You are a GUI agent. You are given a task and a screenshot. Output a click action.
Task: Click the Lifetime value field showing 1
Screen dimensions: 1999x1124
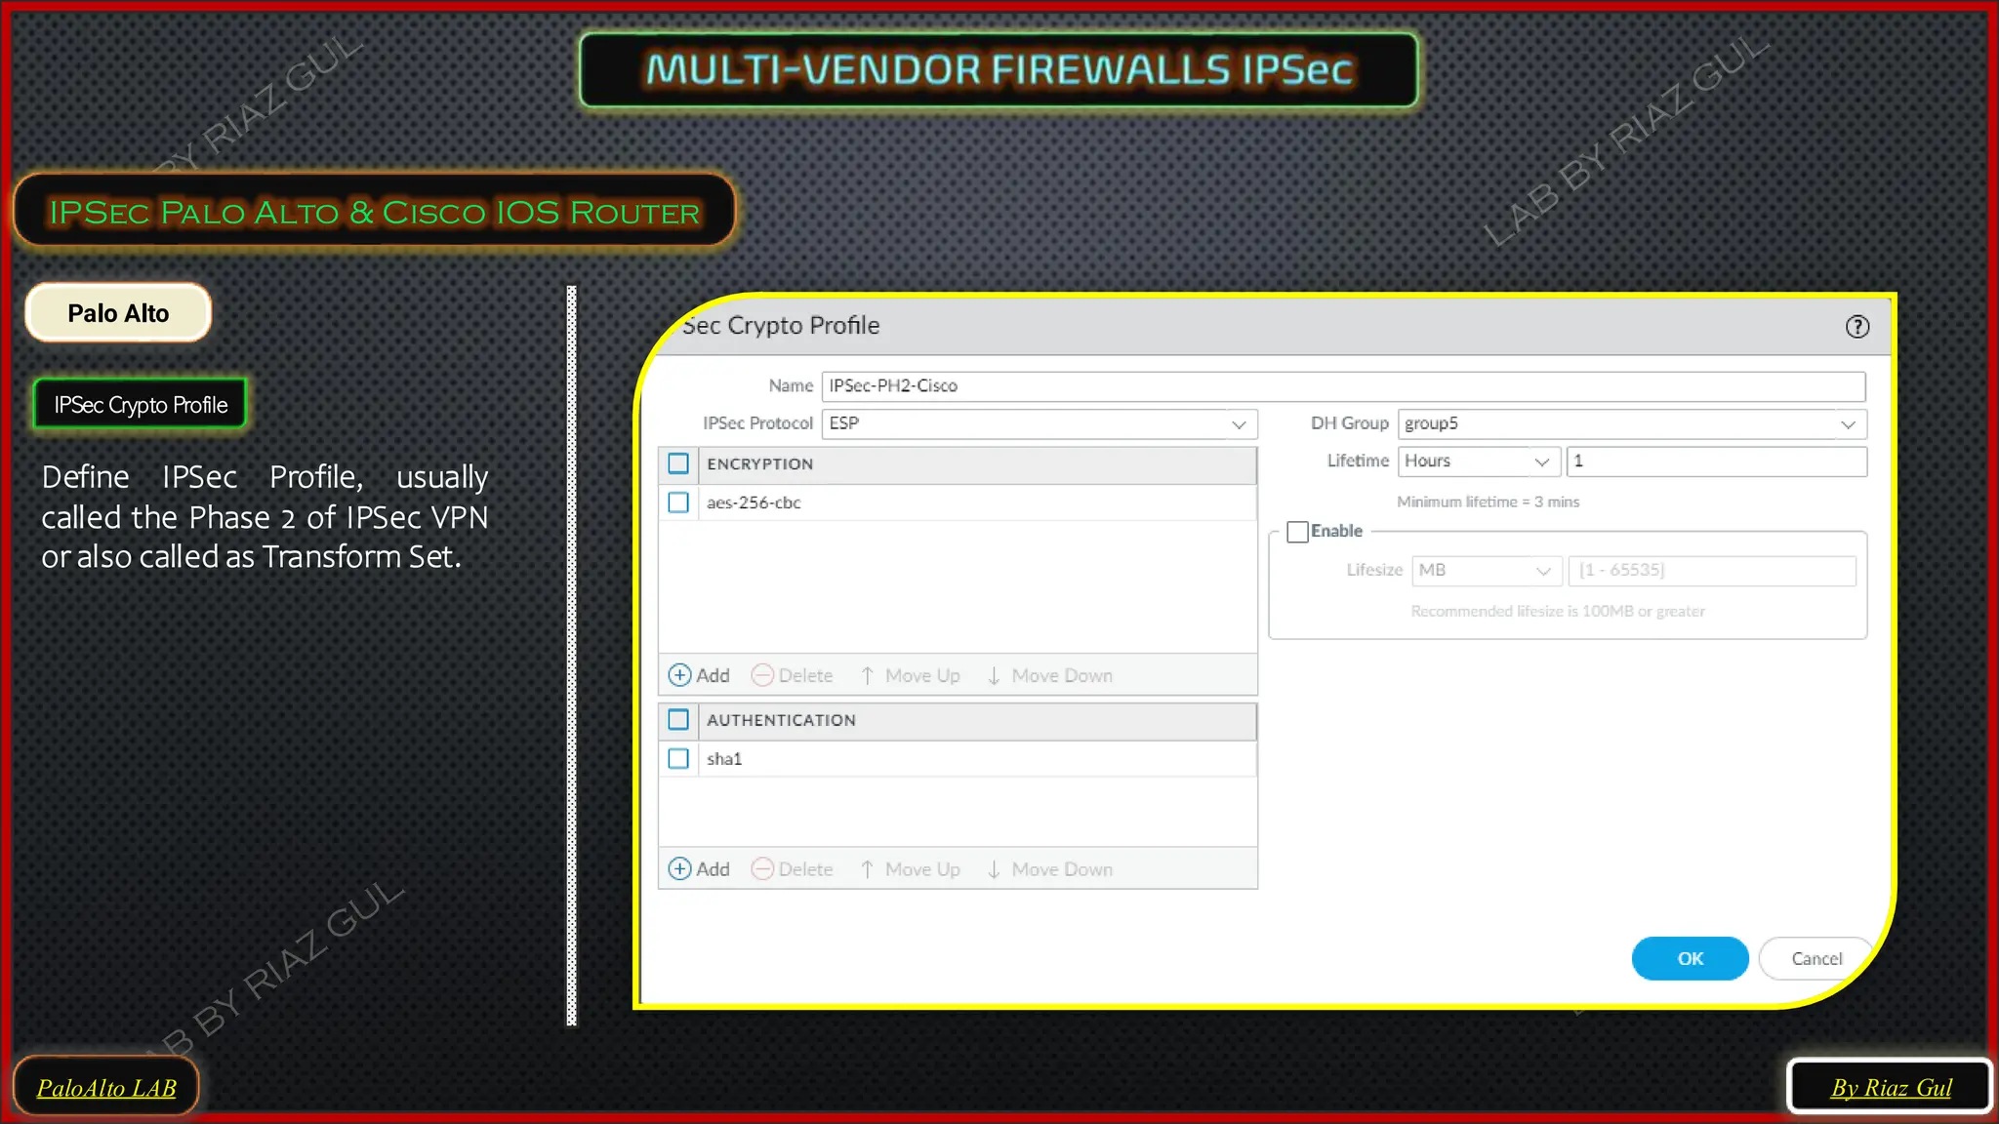pos(1717,462)
